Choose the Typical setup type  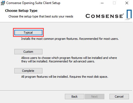[x=28, y=33]
